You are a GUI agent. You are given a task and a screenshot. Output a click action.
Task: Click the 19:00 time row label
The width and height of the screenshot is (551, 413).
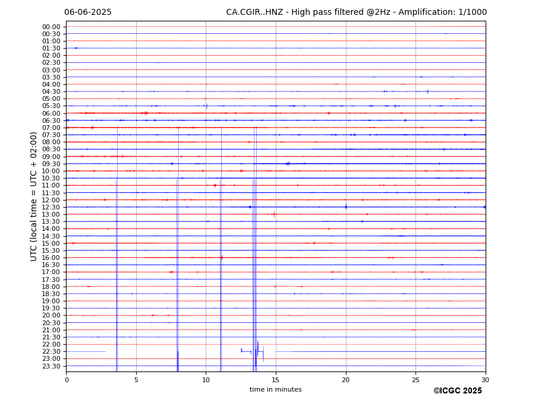point(51,301)
